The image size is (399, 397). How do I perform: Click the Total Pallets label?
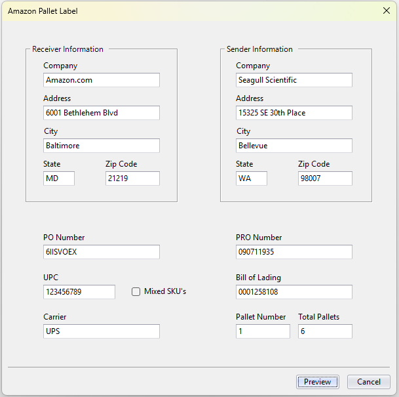(319, 317)
